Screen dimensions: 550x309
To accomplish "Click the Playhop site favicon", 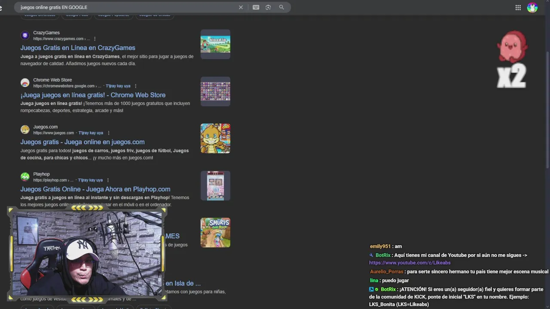I will [25, 177].
